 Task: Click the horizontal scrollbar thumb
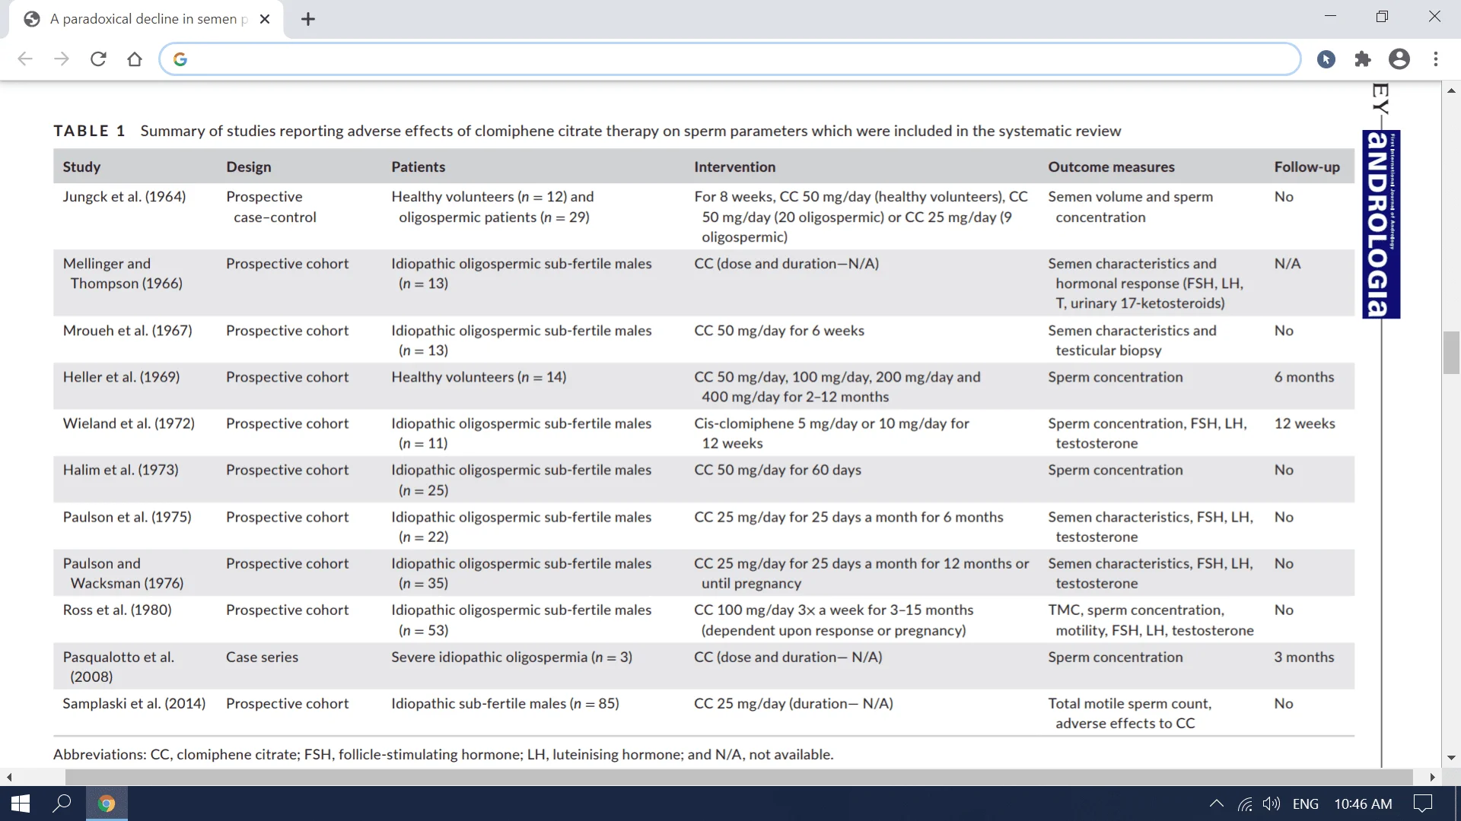(739, 777)
